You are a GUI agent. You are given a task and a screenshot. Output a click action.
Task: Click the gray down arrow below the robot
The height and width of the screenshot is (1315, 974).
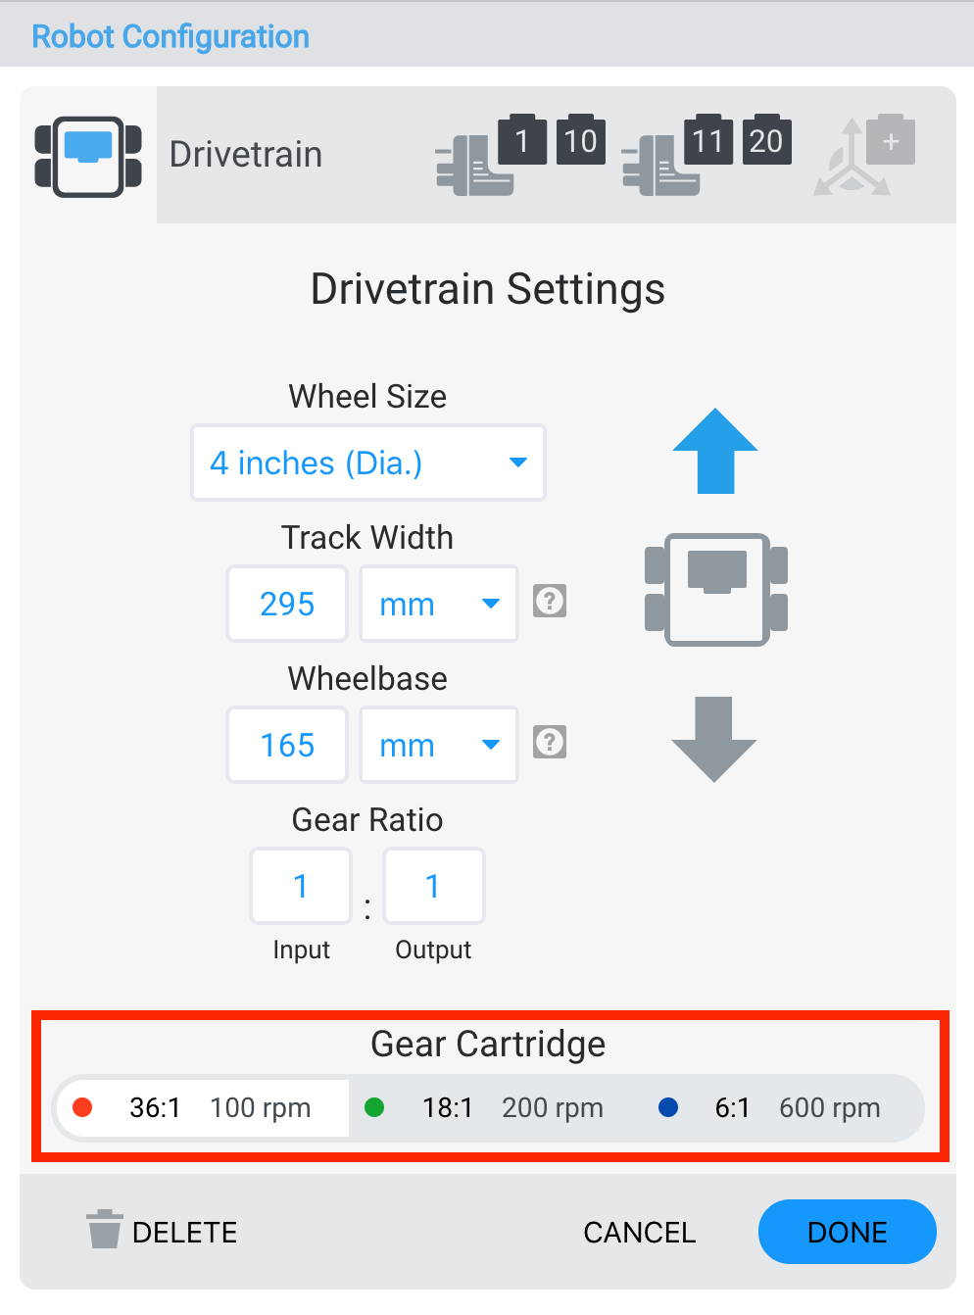point(714,741)
